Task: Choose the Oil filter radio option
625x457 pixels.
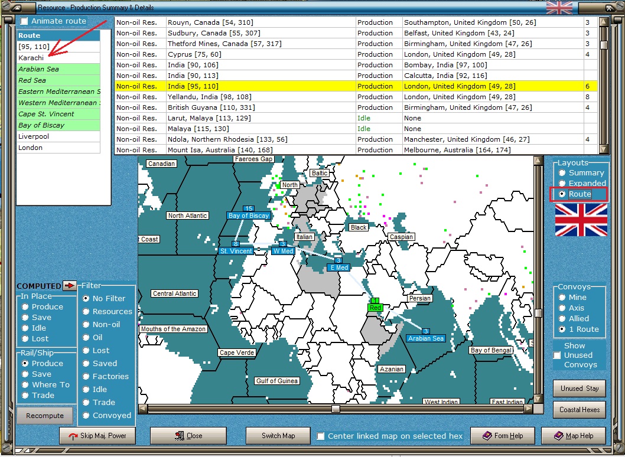Action: click(86, 338)
